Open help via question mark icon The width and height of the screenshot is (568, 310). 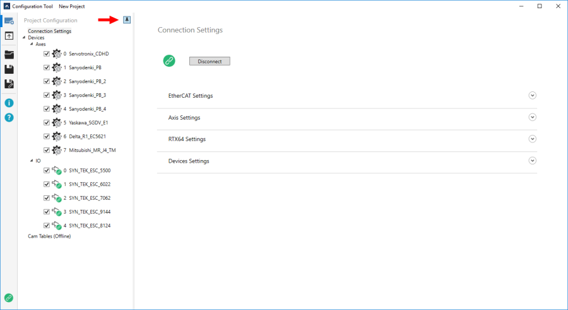pyautogui.click(x=9, y=118)
